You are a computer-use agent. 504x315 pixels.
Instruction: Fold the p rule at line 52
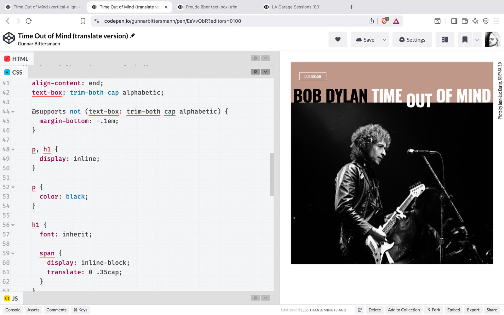(x=13, y=187)
